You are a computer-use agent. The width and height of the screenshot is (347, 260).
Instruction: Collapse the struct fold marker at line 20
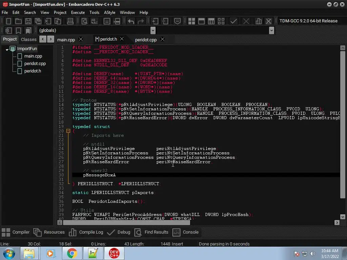coord(68,131)
